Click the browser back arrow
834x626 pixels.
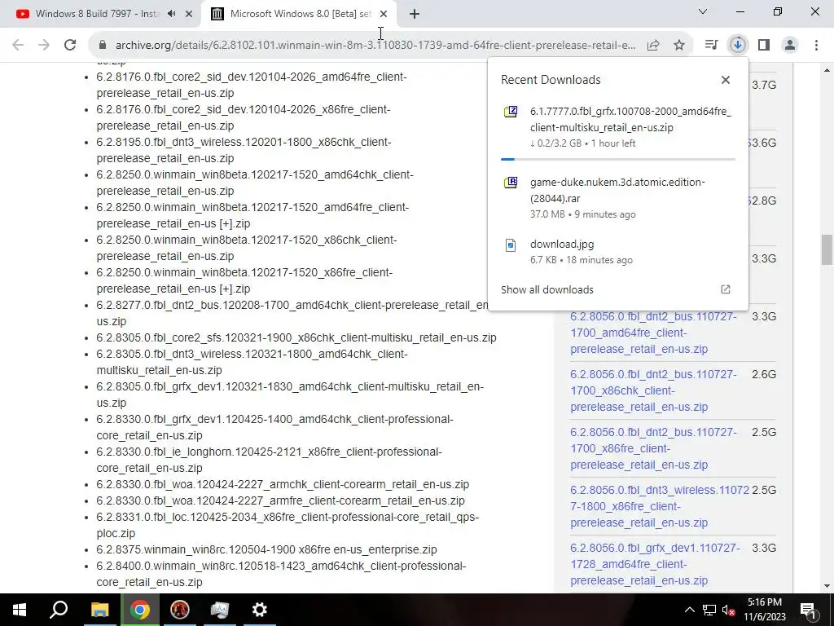click(x=18, y=46)
